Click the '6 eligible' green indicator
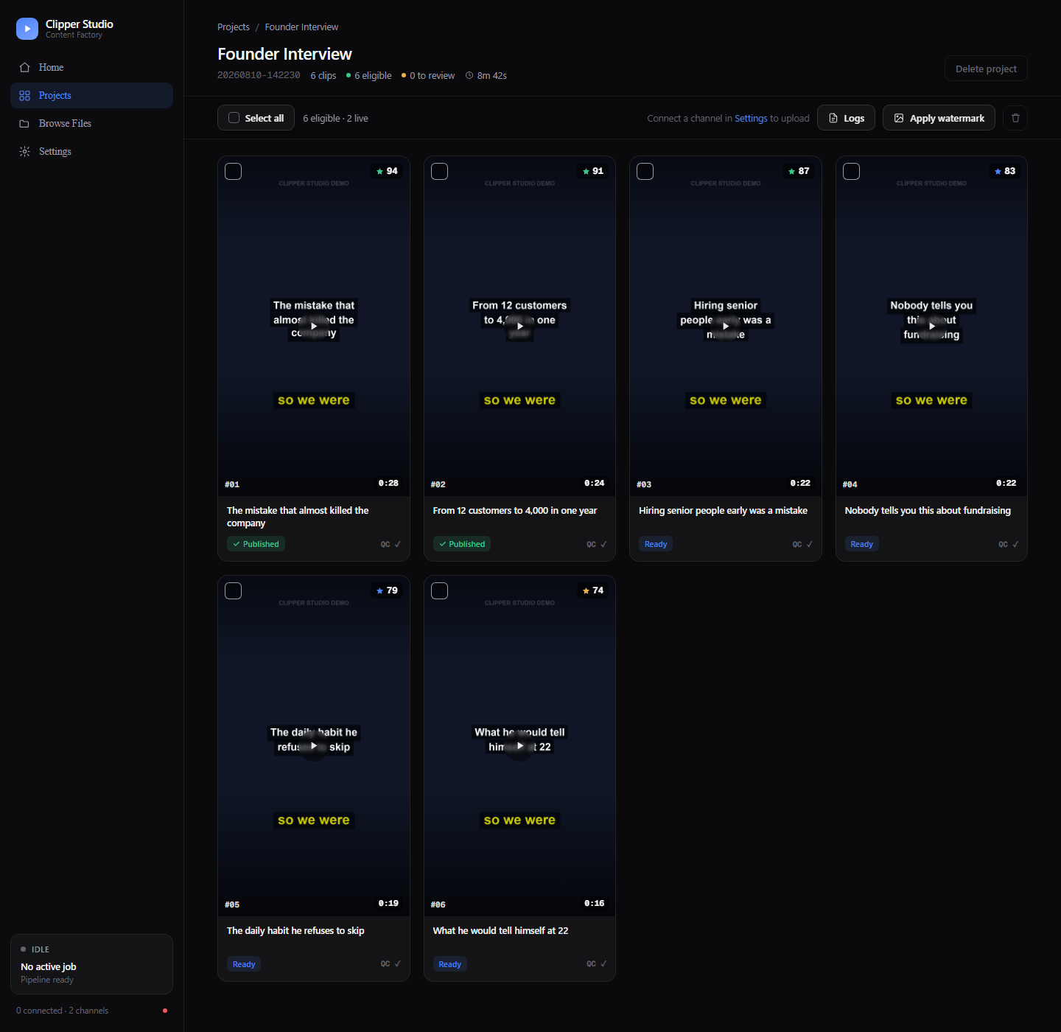 (369, 75)
